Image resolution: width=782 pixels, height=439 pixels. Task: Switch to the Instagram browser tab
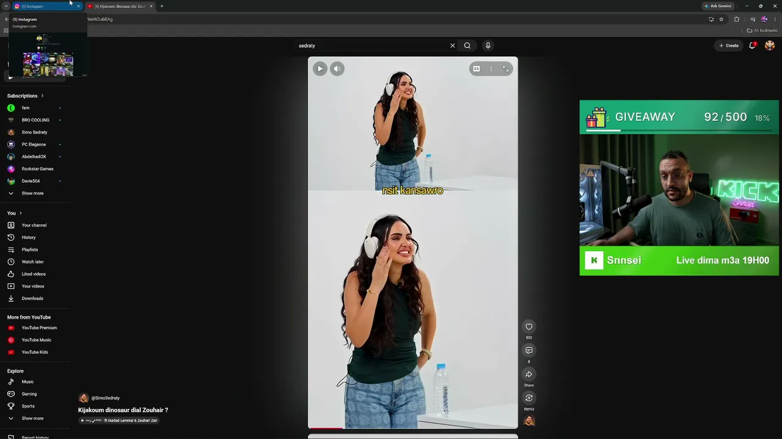tap(47, 6)
